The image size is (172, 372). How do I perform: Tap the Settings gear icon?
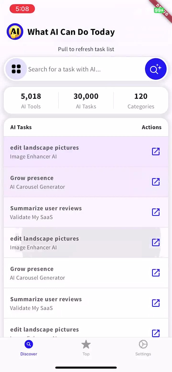[x=143, y=344]
